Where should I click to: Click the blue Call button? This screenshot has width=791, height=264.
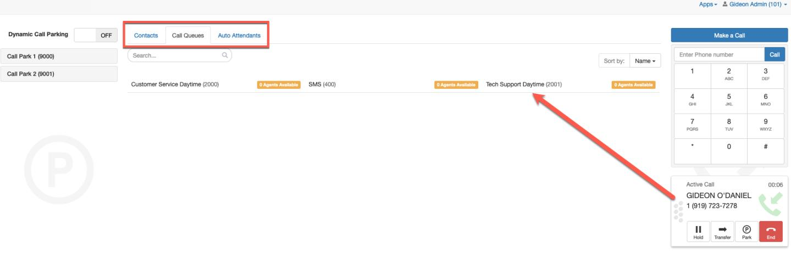pos(775,55)
